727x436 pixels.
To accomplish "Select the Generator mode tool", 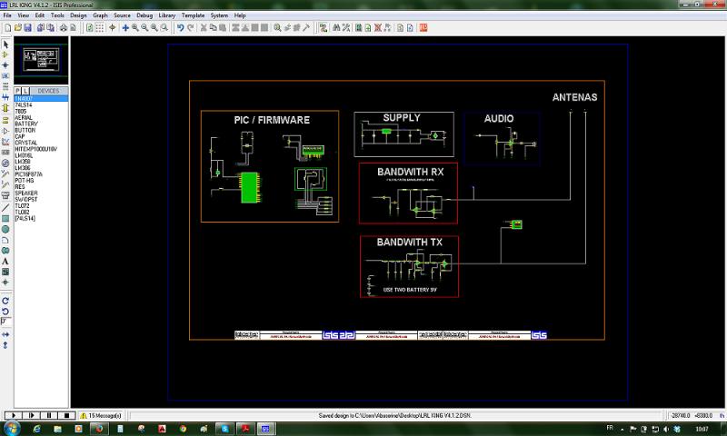I will (5, 163).
